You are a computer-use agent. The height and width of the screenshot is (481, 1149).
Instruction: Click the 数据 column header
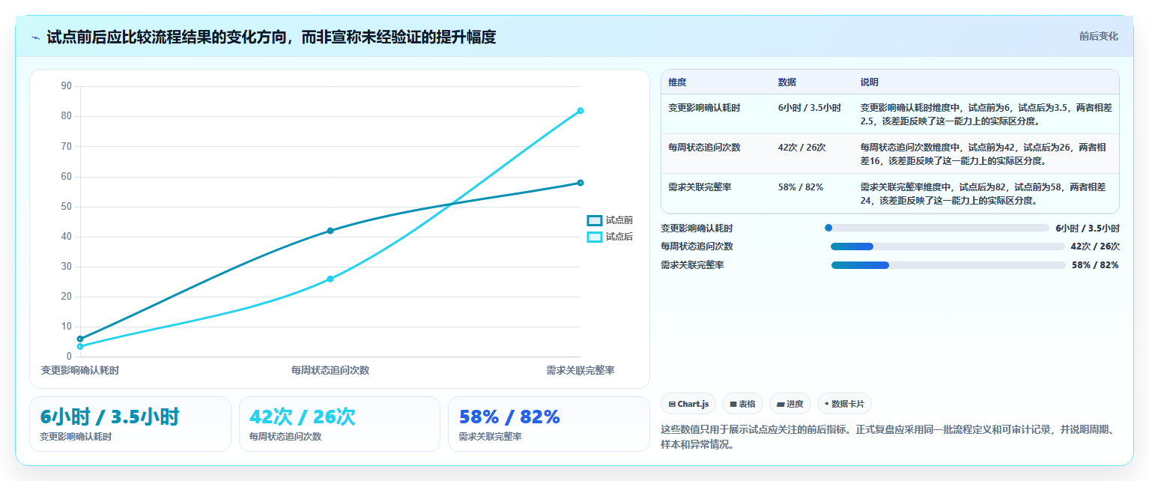tap(787, 82)
